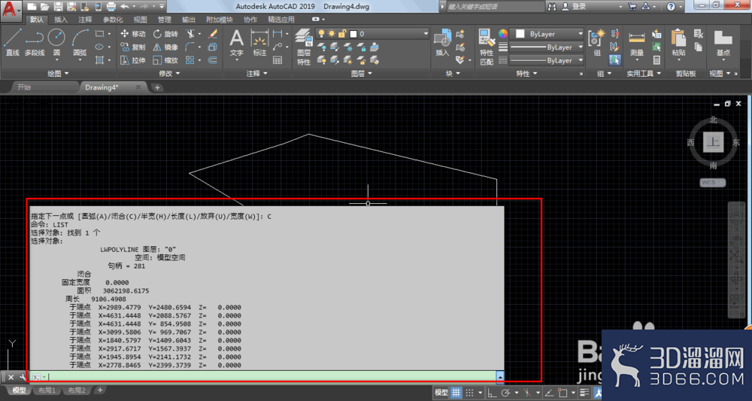Expand the 实用工具 (Utilities) panel
Viewport: 752px width, 401px height.
pos(644,74)
